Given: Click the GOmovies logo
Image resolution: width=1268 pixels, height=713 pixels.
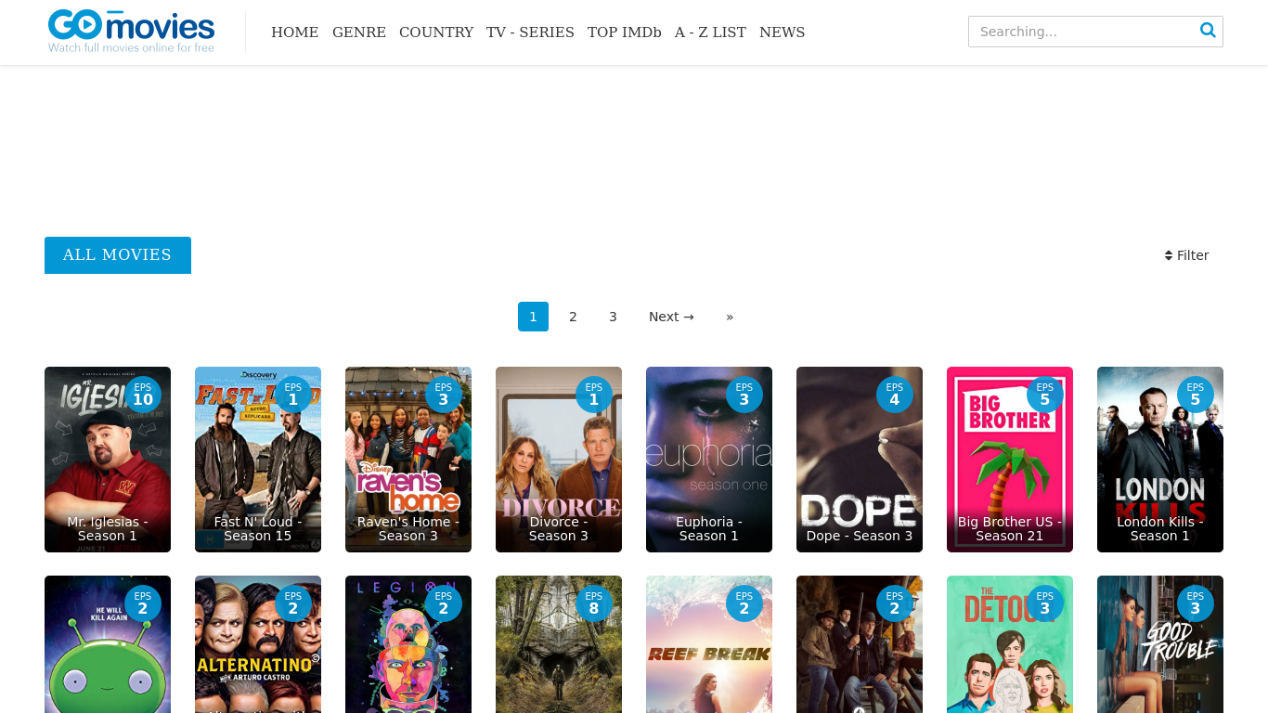Looking at the screenshot, I should coord(131,31).
